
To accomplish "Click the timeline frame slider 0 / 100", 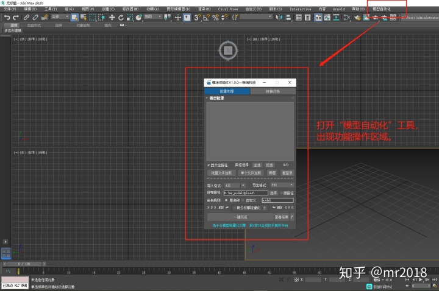I will 24,264.
